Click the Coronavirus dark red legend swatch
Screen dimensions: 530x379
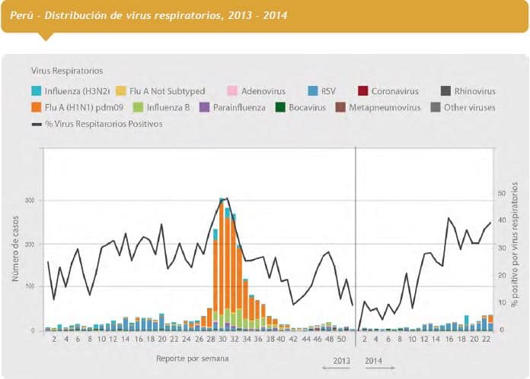click(362, 92)
